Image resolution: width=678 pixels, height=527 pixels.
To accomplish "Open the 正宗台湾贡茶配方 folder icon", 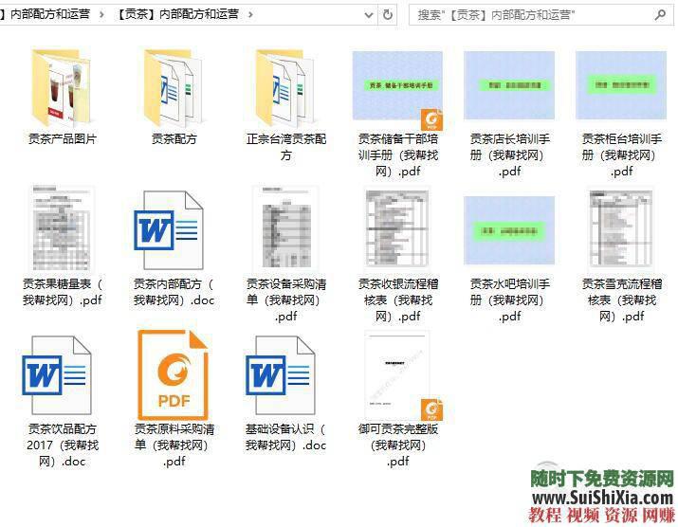I will 285,88.
